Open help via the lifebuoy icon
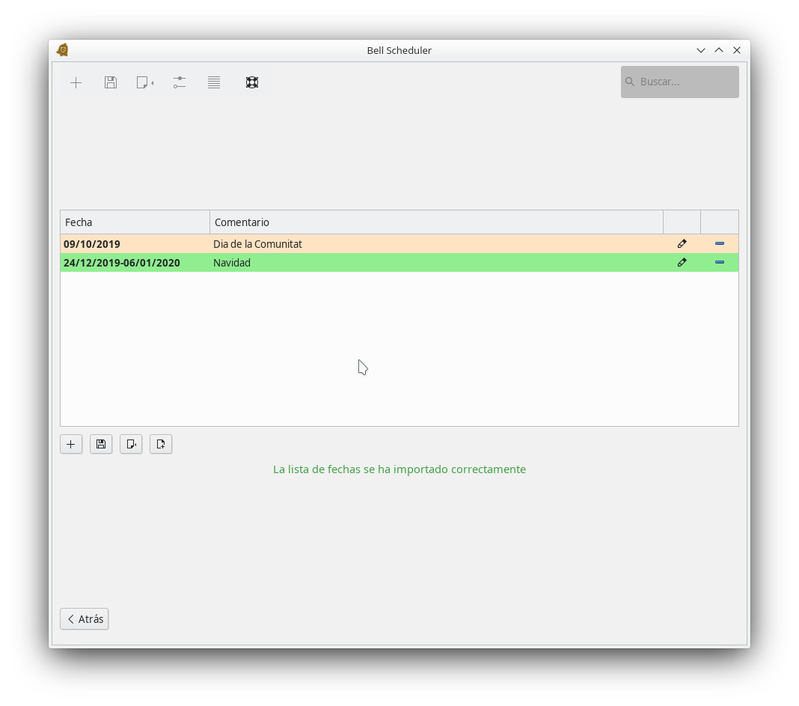 click(252, 82)
